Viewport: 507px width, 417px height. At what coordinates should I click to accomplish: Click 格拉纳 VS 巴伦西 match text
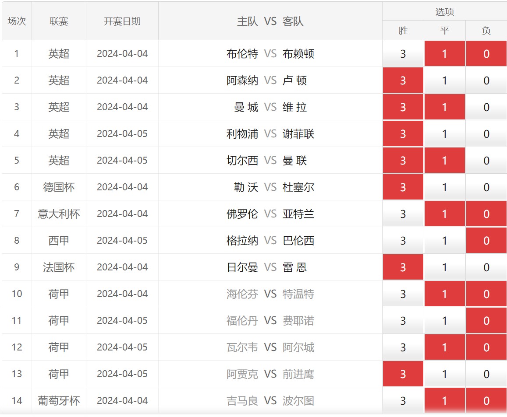tap(270, 241)
